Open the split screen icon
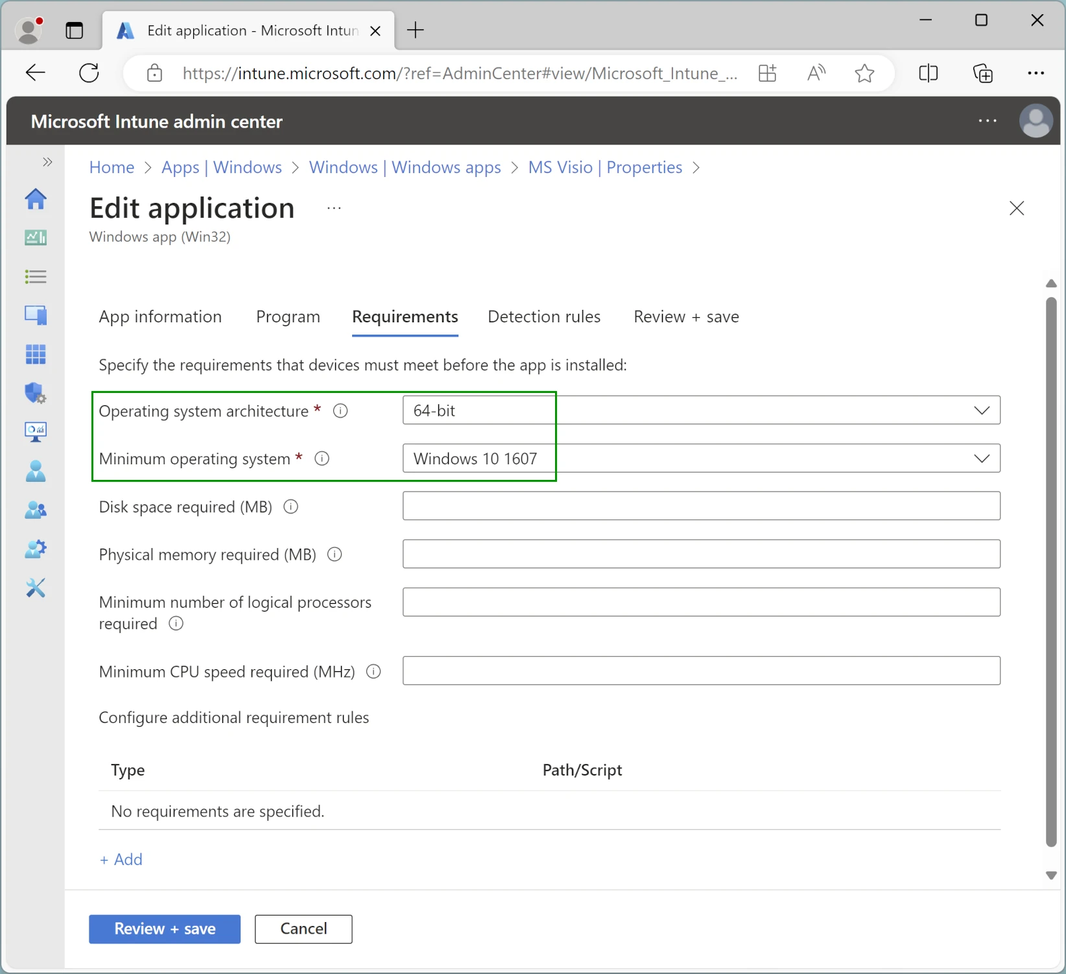This screenshot has height=974, width=1066. point(929,73)
